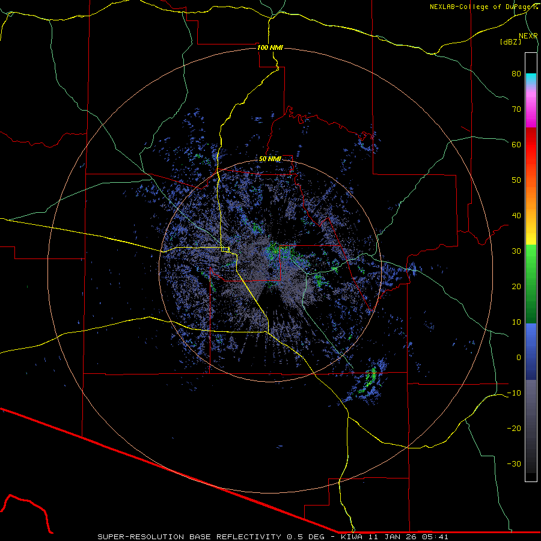This screenshot has width=541, height=541.
Task: Click the red band of the color bar
Action: [x=531, y=145]
